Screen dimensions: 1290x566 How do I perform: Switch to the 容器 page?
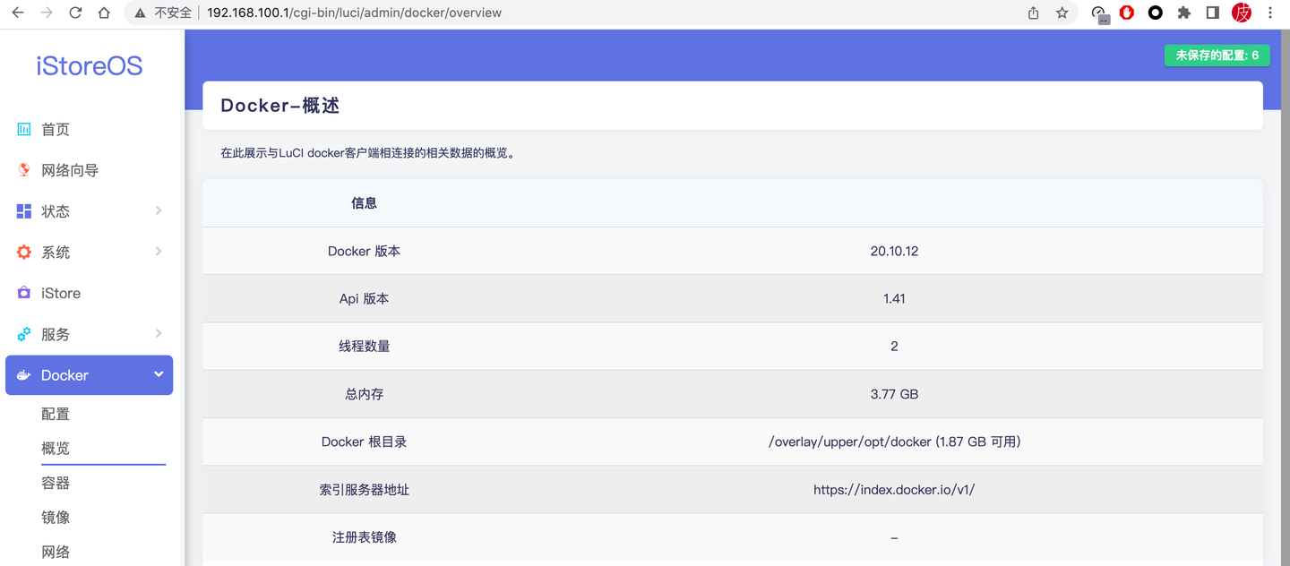click(56, 482)
